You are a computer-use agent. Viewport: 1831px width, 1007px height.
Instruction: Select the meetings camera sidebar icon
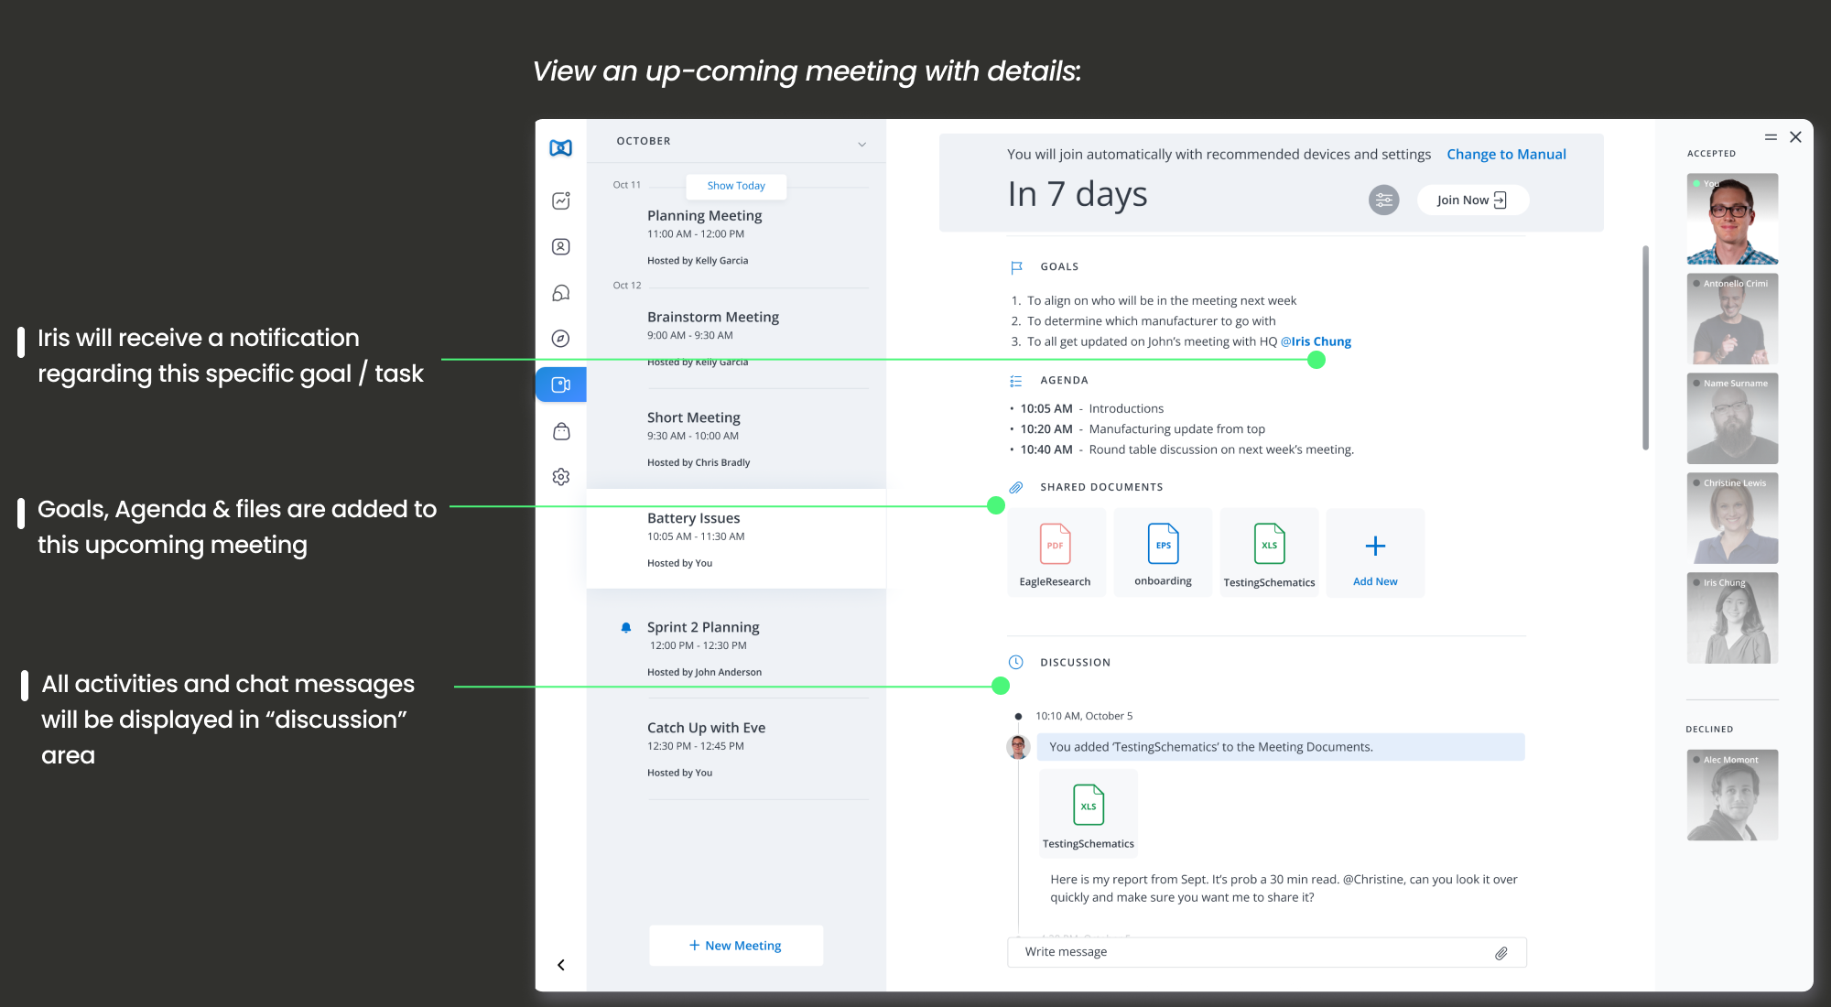pyautogui.click(x=561, y=384)
